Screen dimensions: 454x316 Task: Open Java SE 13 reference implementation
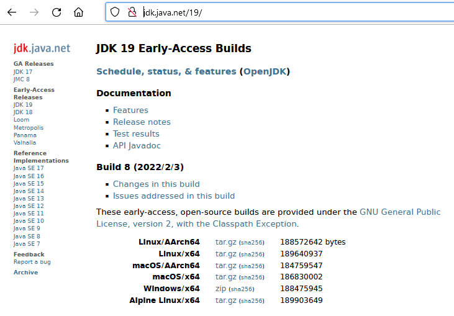[29, 199]
